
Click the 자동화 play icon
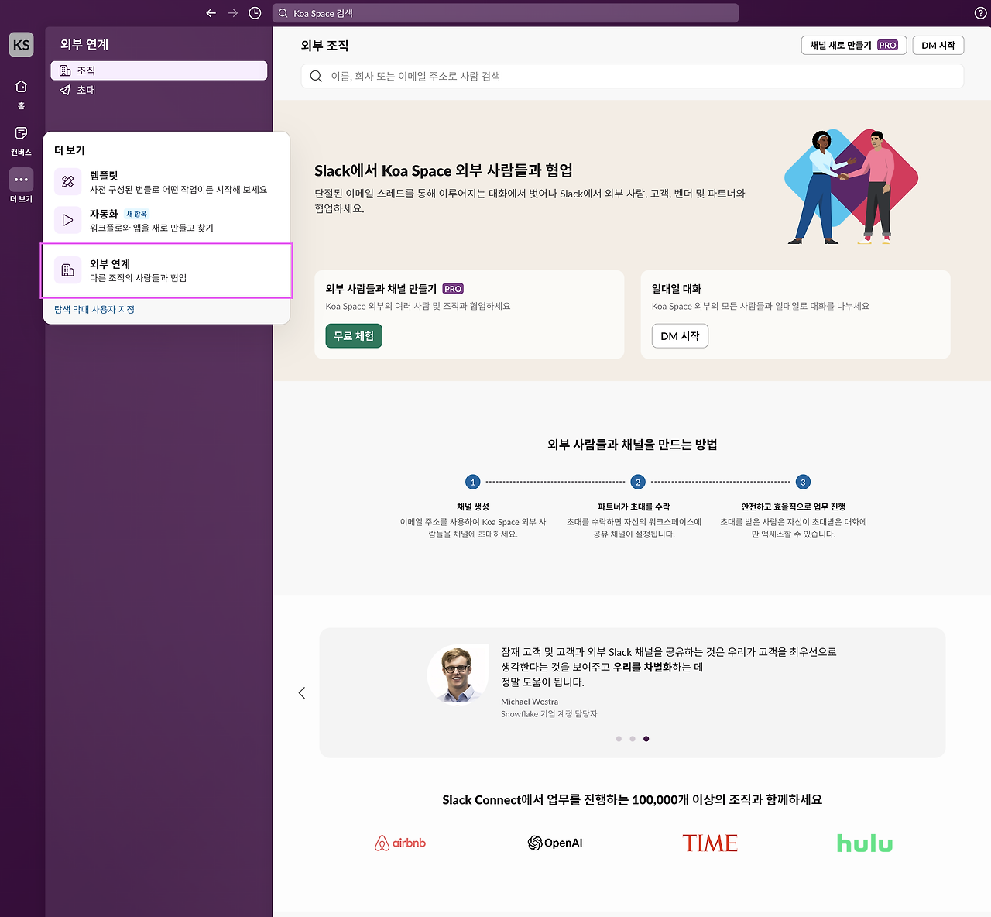tap(68, 220)
